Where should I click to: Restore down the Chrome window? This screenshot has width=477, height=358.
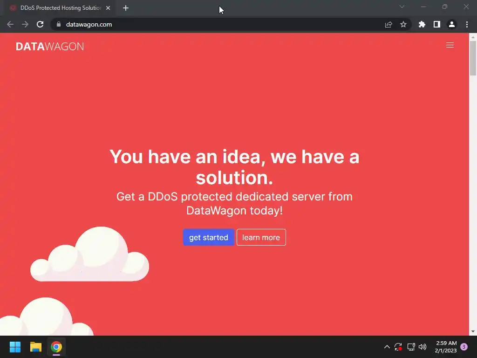(445, 7)
